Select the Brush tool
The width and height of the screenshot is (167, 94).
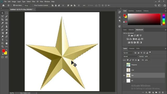point(2,26)
